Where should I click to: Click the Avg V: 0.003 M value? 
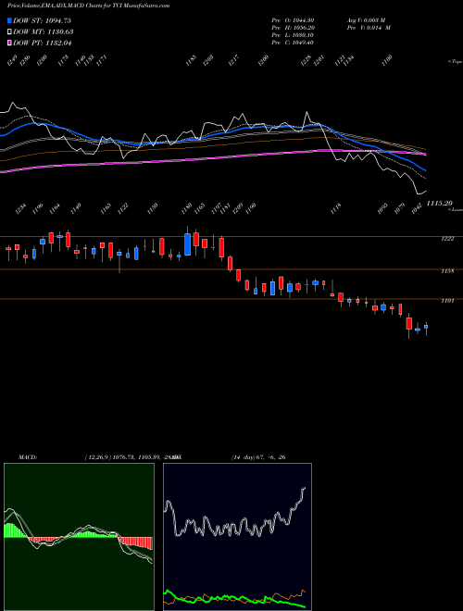click(x=366, y=20)
